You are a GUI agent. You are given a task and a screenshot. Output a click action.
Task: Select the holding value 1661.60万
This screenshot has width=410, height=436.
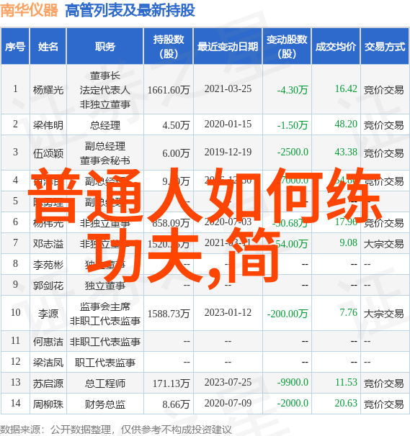(x=169, y=90)
